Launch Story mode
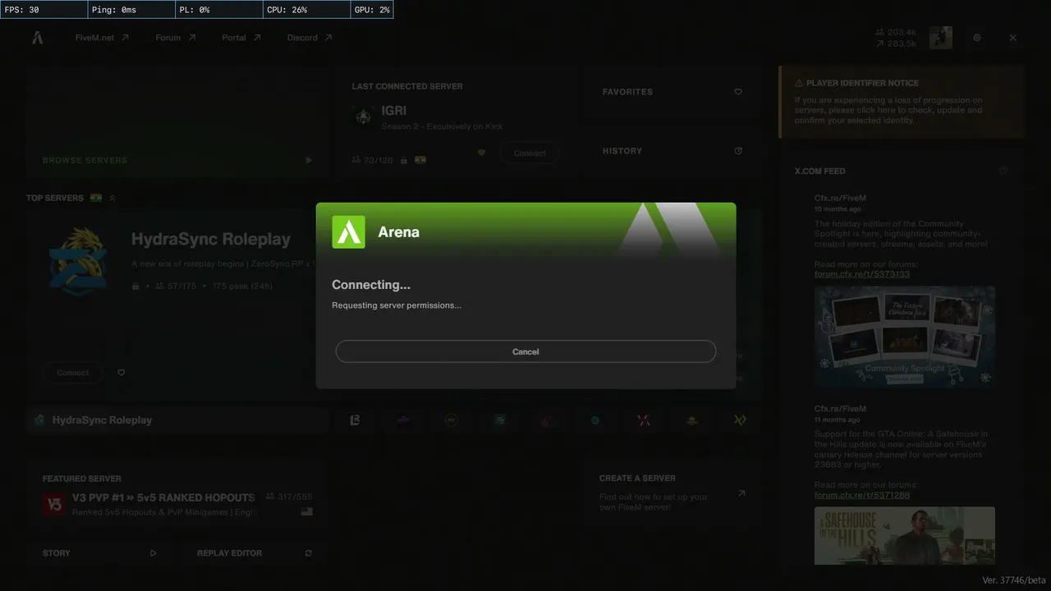This screenshot has height=591, width=1051. pos(99,553)
